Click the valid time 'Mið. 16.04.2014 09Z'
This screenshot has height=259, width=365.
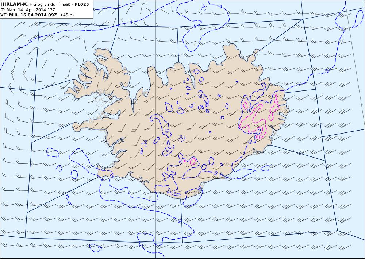click(32, 15)
